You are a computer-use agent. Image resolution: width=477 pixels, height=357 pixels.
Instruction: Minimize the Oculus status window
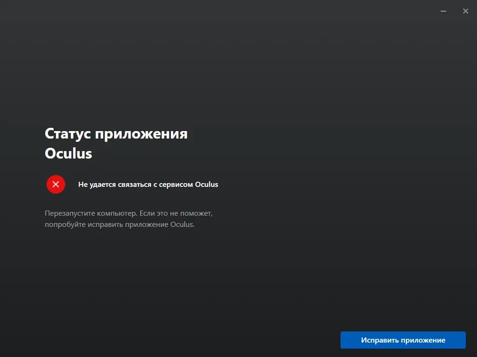[x=443, y=11]
